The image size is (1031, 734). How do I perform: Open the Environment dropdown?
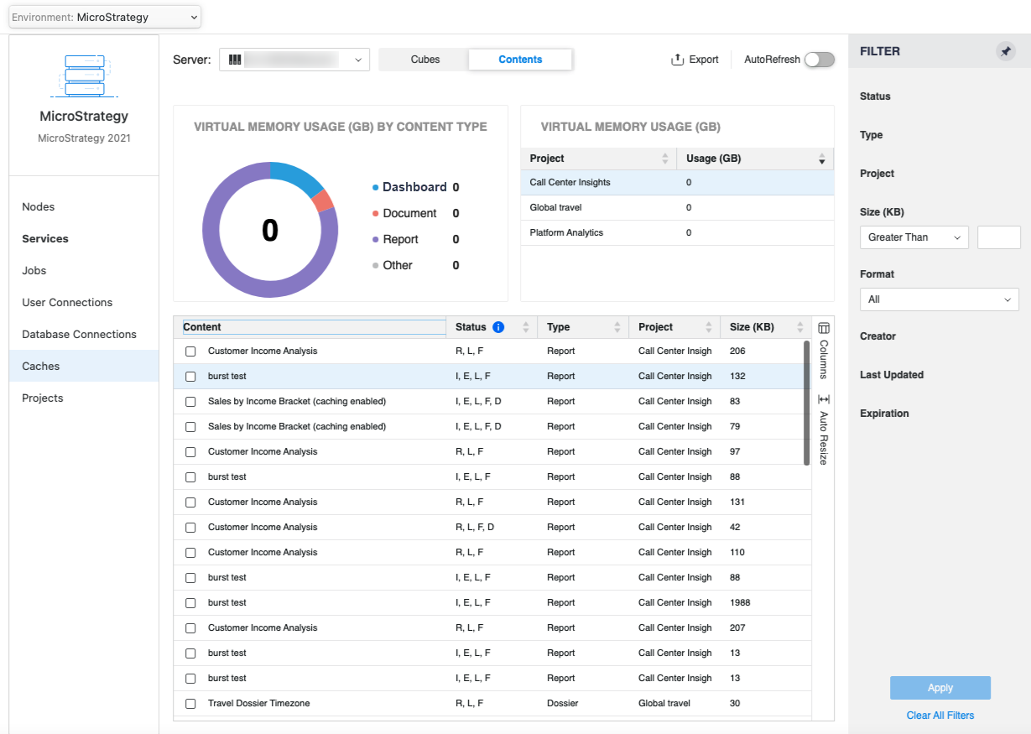(x=105, y=17)
